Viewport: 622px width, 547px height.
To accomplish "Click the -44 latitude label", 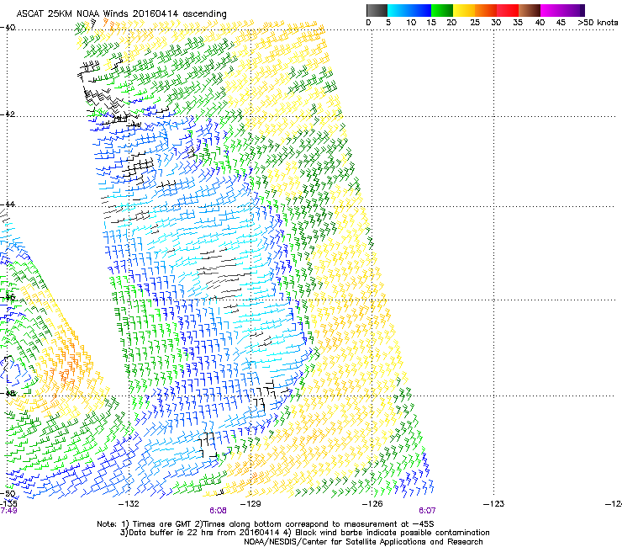I will tap(8, 204).
